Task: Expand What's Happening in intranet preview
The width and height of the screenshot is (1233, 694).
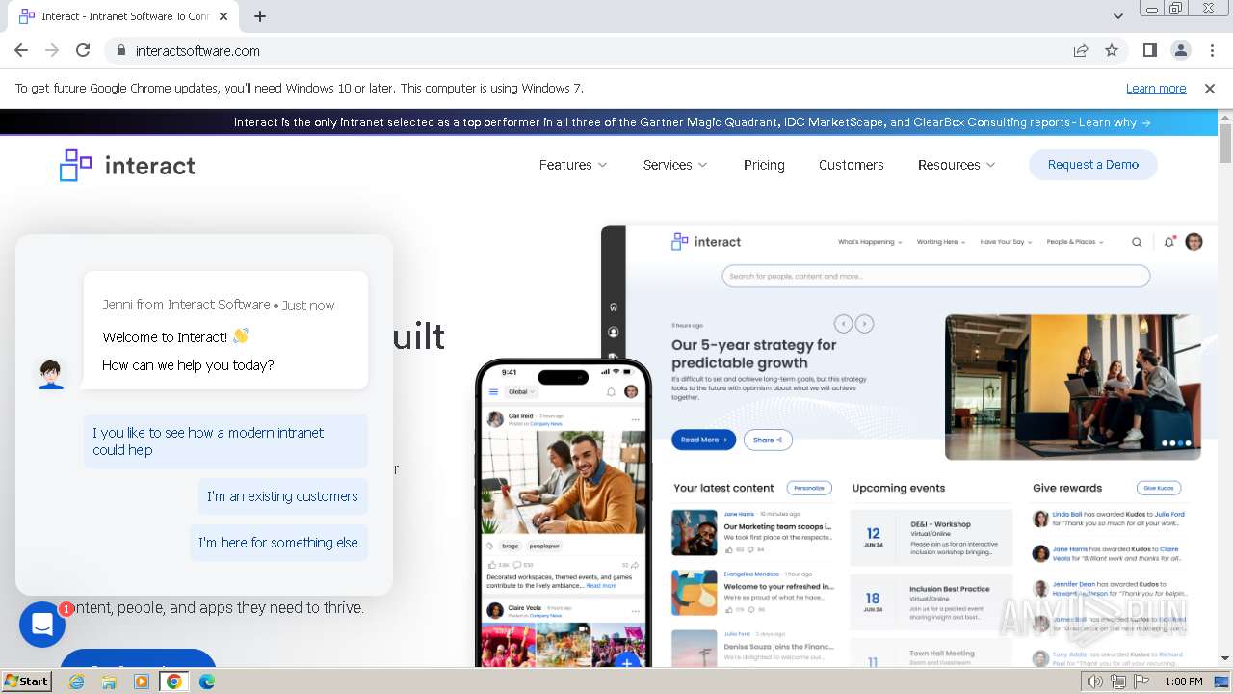Action: (x=870, y=242)
